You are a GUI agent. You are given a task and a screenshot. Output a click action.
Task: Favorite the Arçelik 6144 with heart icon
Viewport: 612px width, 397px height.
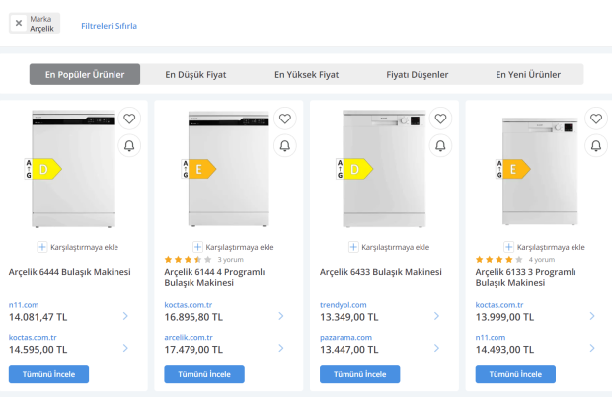point(285,119)
